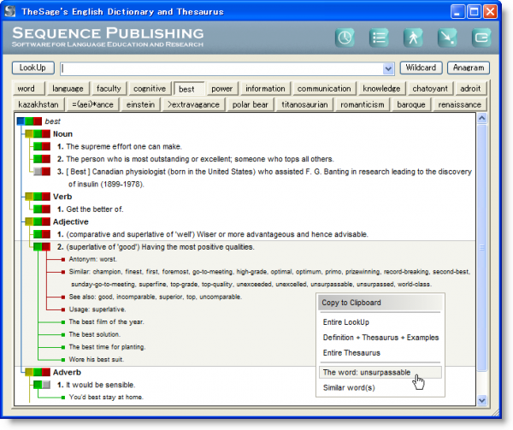Image resolution: width=513 pixels, height=430 pixels.
Task: Select the 'power' history tab
Action: coord(222,89)
